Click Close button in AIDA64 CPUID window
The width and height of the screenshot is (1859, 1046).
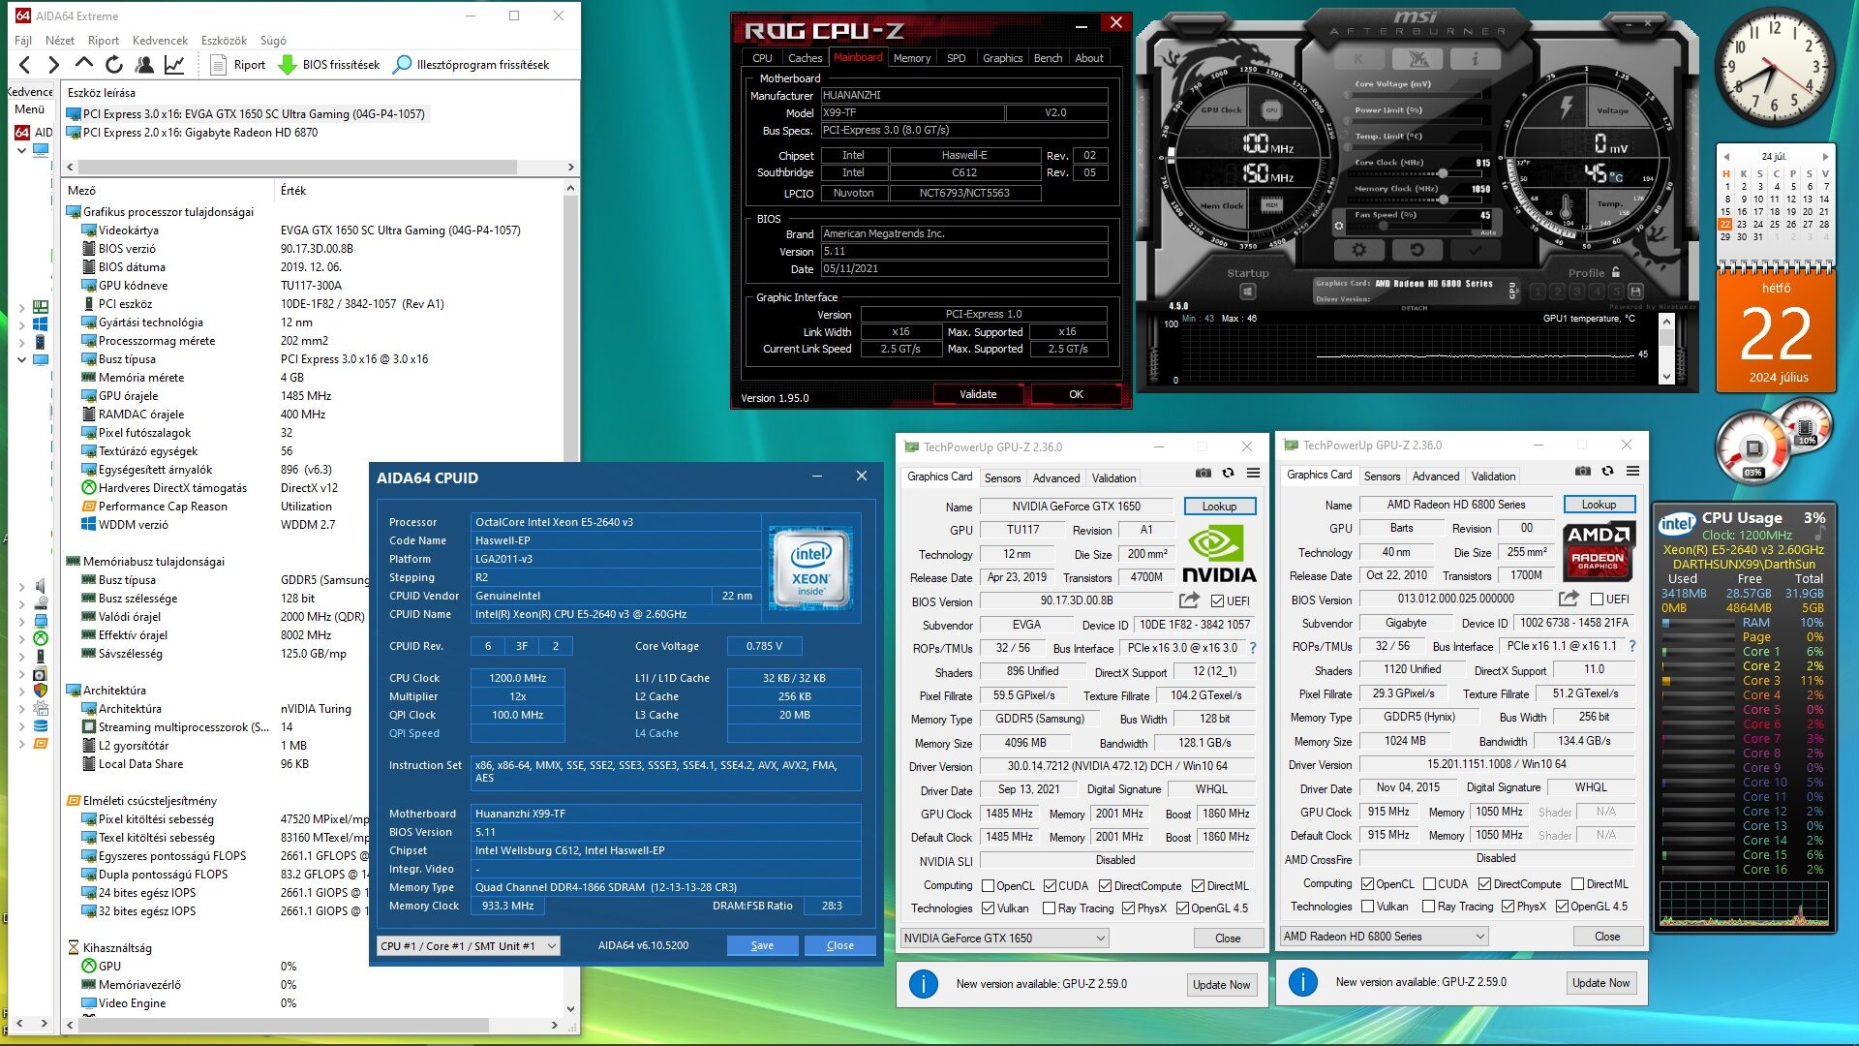click(x=840, y=946)
